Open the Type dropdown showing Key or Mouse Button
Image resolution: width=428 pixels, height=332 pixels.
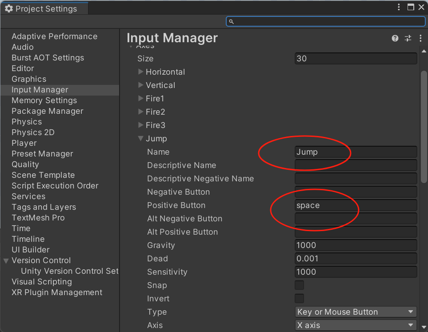356,312
